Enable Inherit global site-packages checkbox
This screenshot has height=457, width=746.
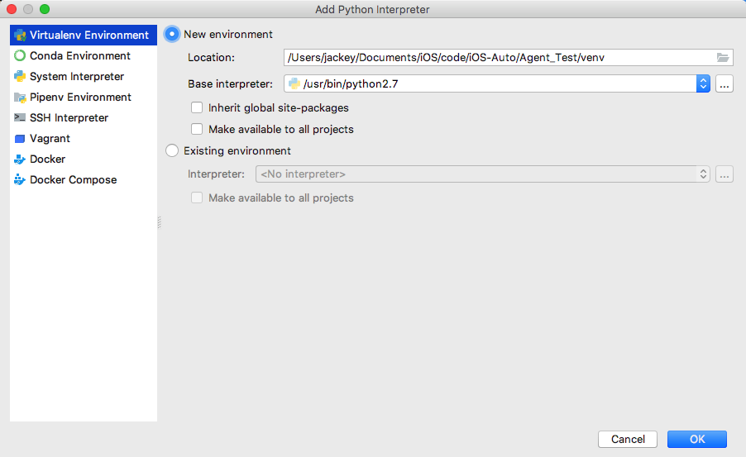click(x=197, y=108)
